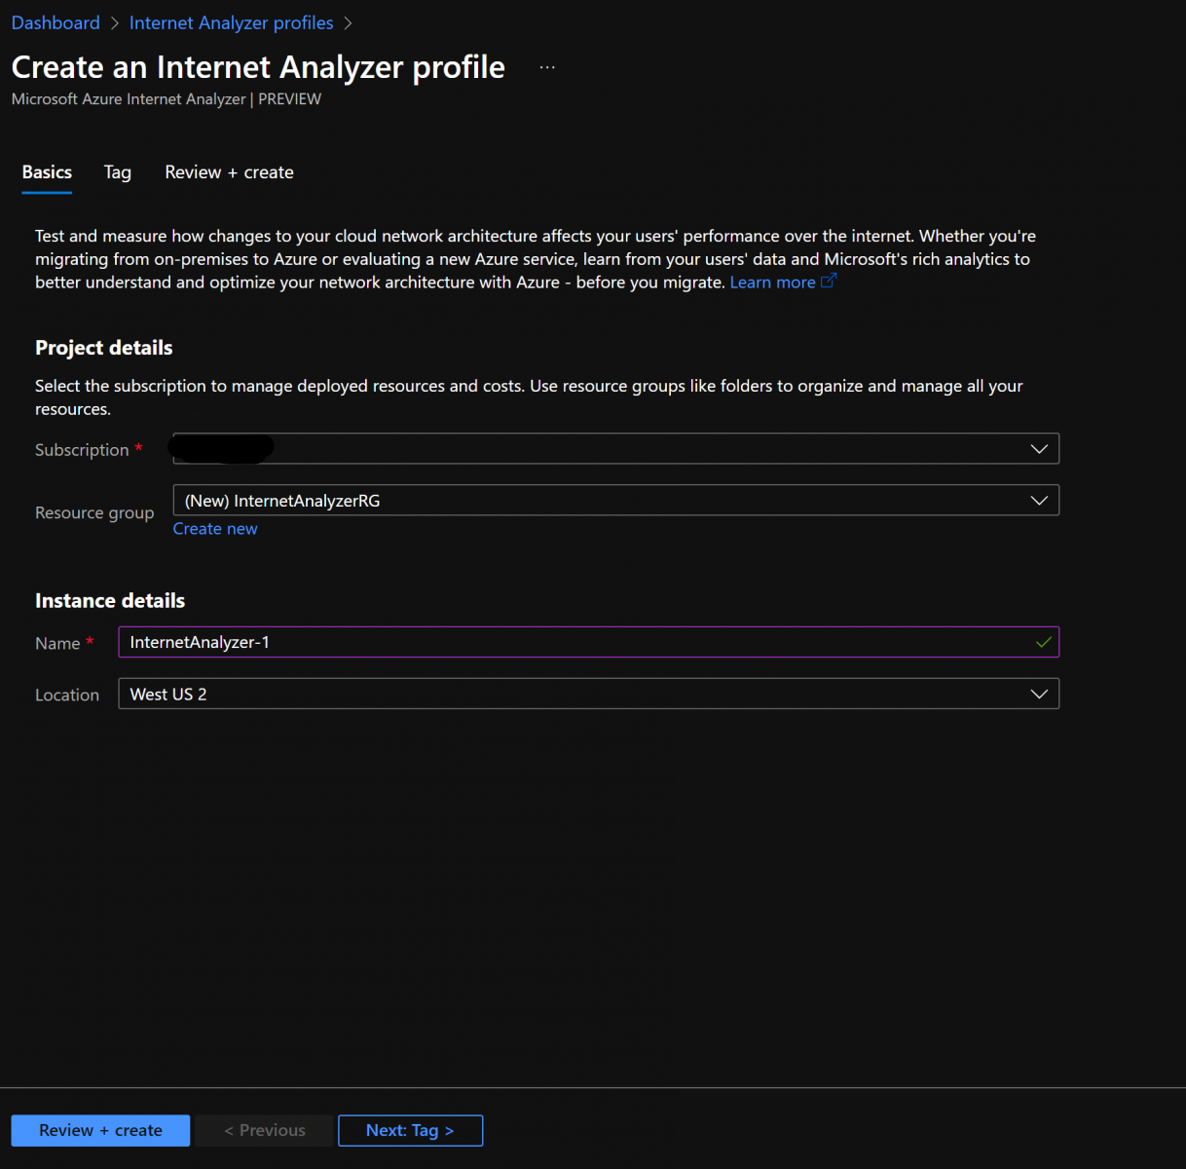This screenshot has height=1169, width=1186.
Task: Focus the Name field containing InternetAnalyzer-1
Action: [574, 642]
